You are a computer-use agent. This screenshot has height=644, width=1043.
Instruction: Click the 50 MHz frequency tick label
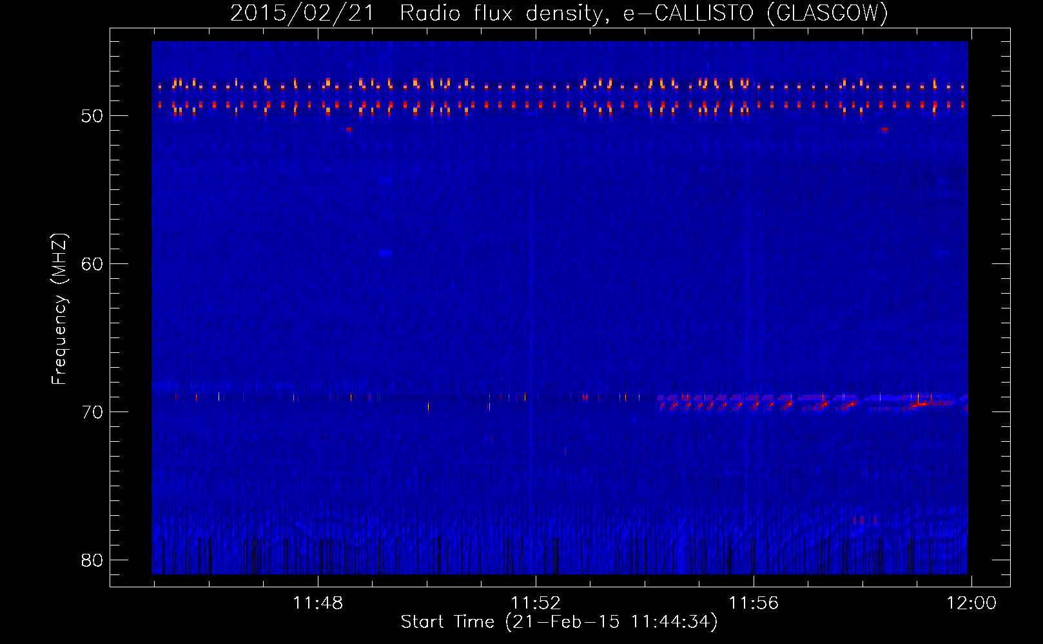[92, 116]
